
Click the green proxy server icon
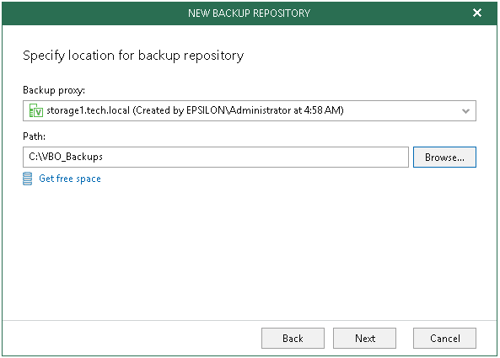point(35,110)
